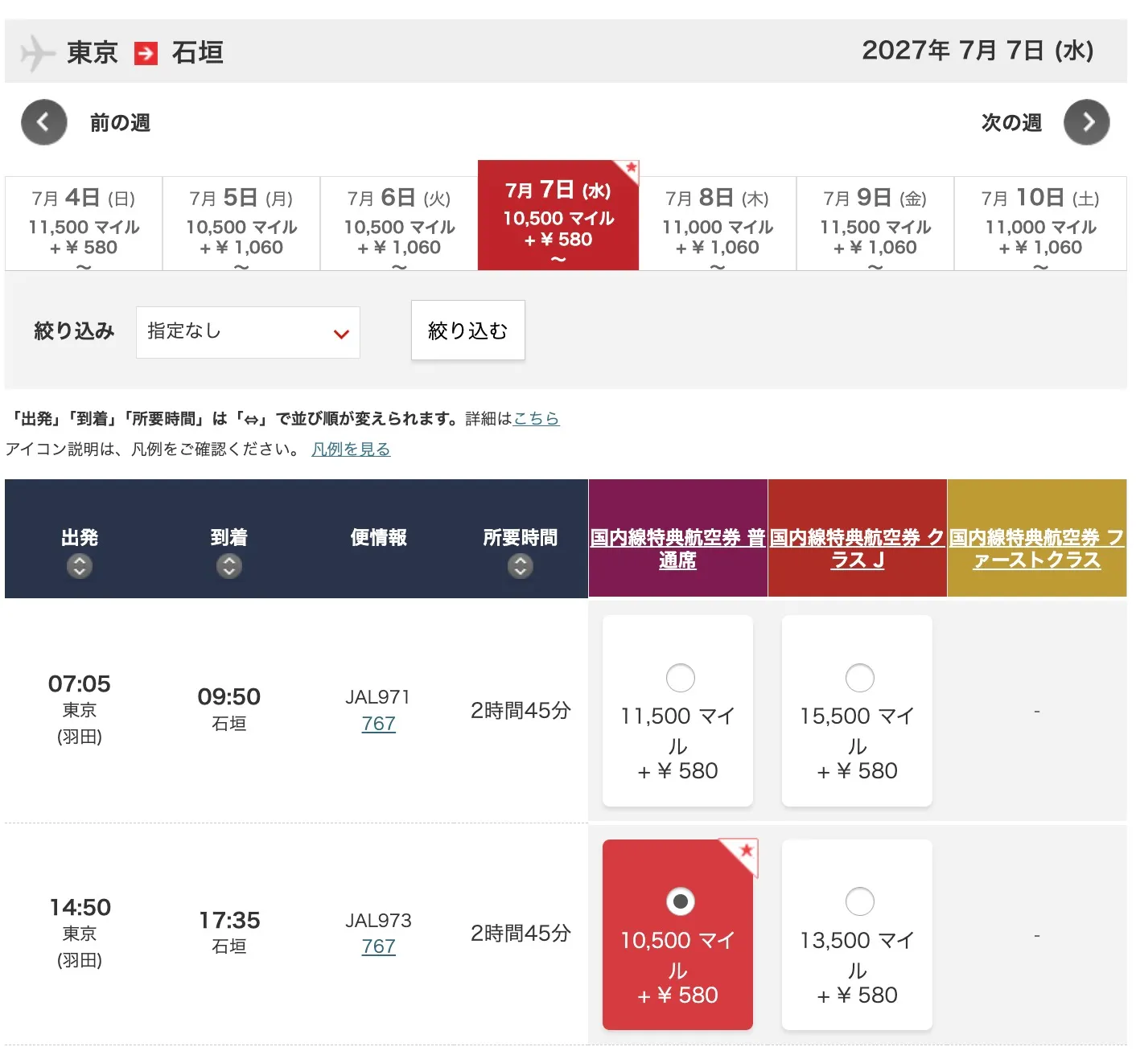
Task: Click JAL973 flight number text
Action: tap(378, 921)
